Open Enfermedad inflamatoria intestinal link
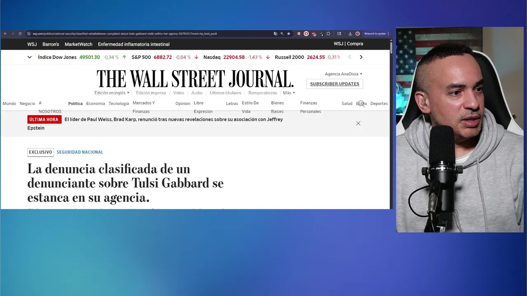 tap(134, 44)
